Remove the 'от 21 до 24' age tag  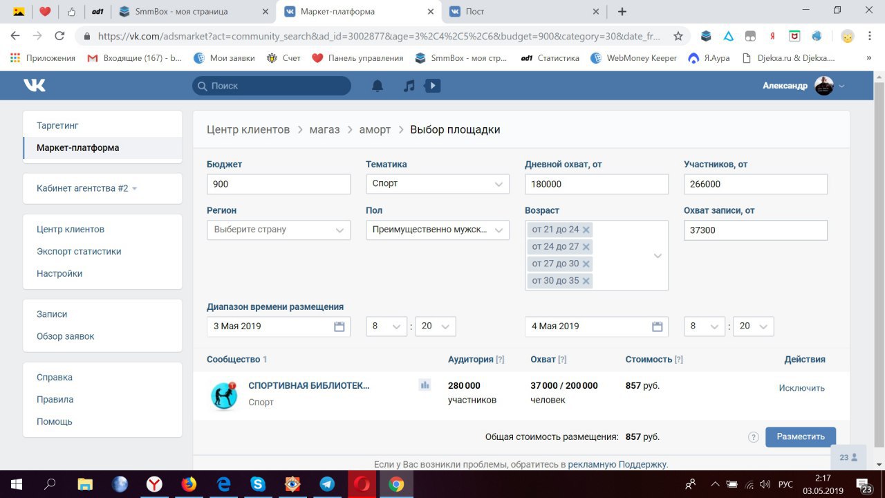tap(586, 230)
